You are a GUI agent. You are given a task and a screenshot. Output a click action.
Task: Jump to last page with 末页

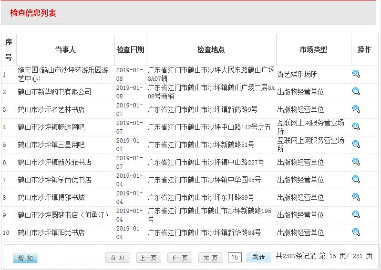pos(210,258)
